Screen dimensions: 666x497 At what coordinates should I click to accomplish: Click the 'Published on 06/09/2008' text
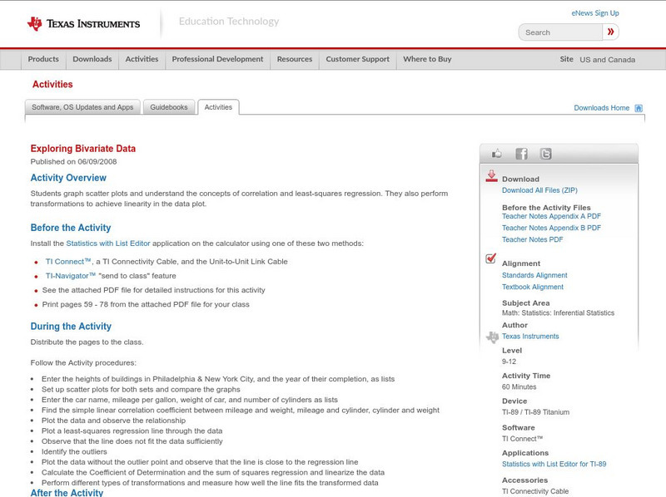click(x=73, y=161)
